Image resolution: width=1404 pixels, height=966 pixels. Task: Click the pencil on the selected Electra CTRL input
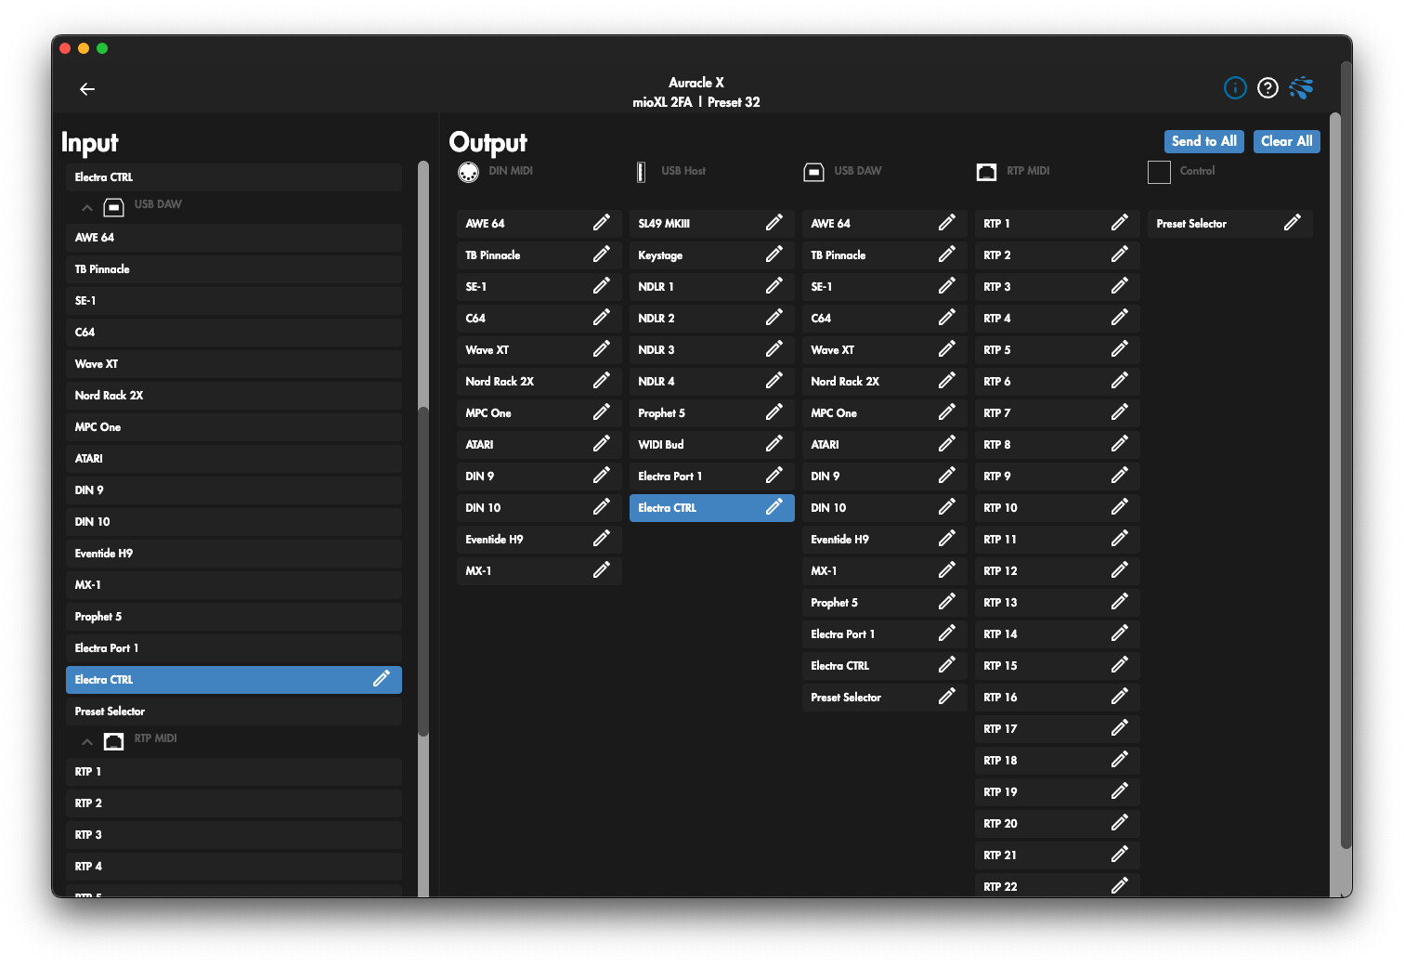click(x=382, y=679)
